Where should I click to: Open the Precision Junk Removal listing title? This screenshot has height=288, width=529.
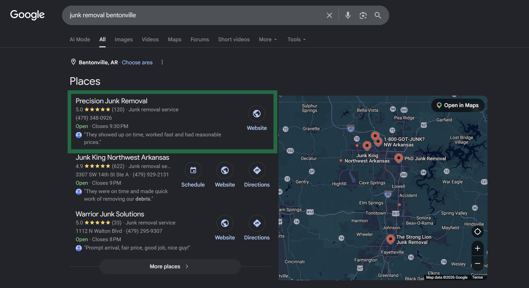coord(111,101)
